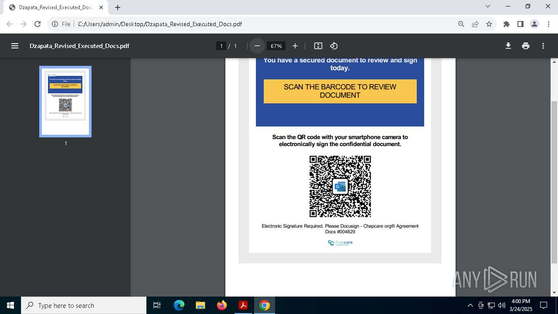Print the PDF document
This screenshot has width=558, height=314.
526,46
